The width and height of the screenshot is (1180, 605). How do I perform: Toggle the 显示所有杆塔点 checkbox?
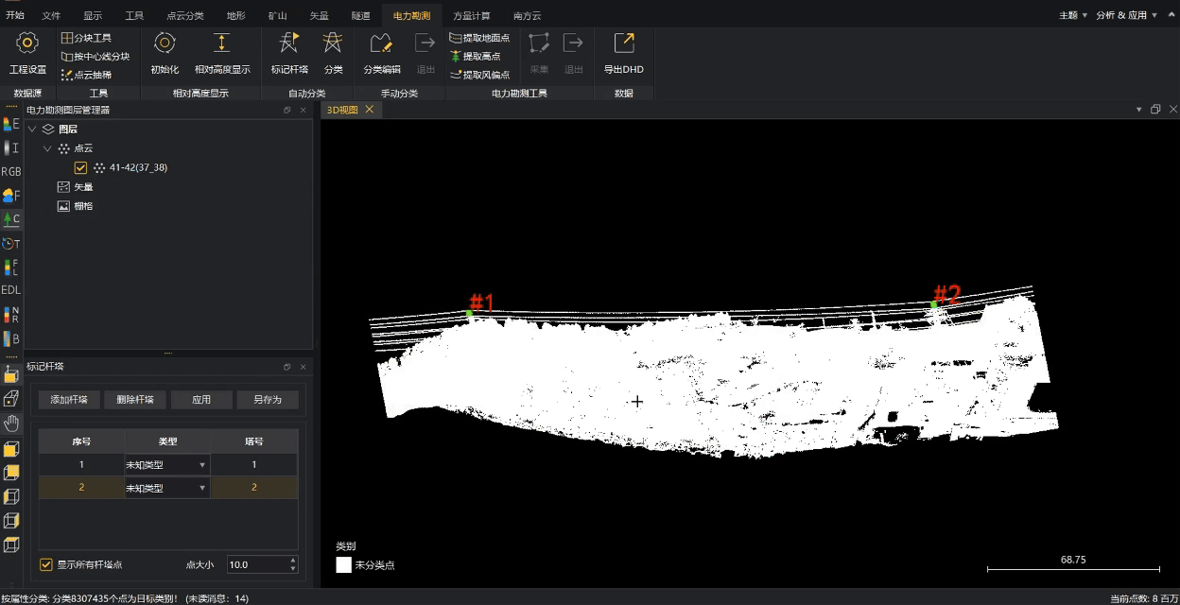pyautogui.click(x=46, y=564)
